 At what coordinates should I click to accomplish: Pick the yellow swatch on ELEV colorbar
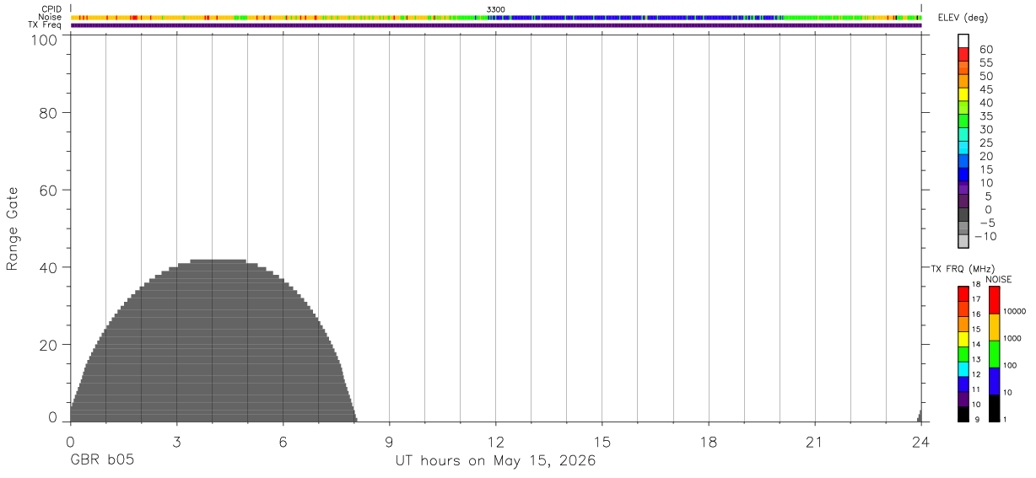[x=963, y=94]
